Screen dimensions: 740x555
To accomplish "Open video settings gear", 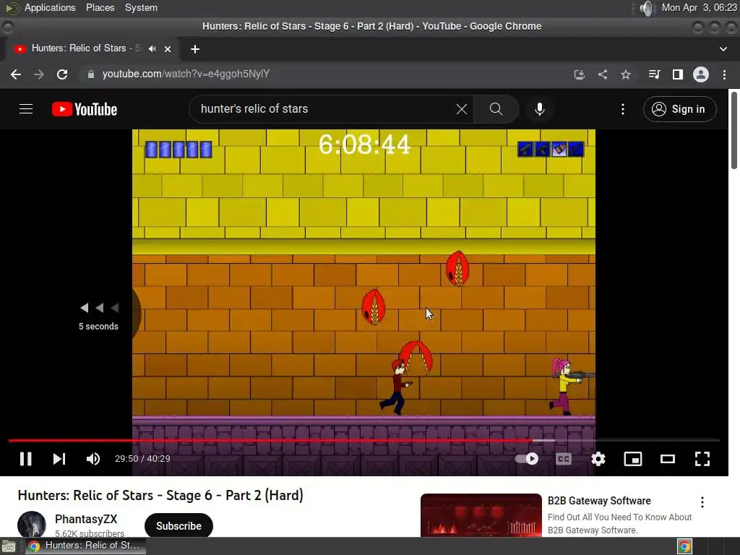I will pos(598,459).
